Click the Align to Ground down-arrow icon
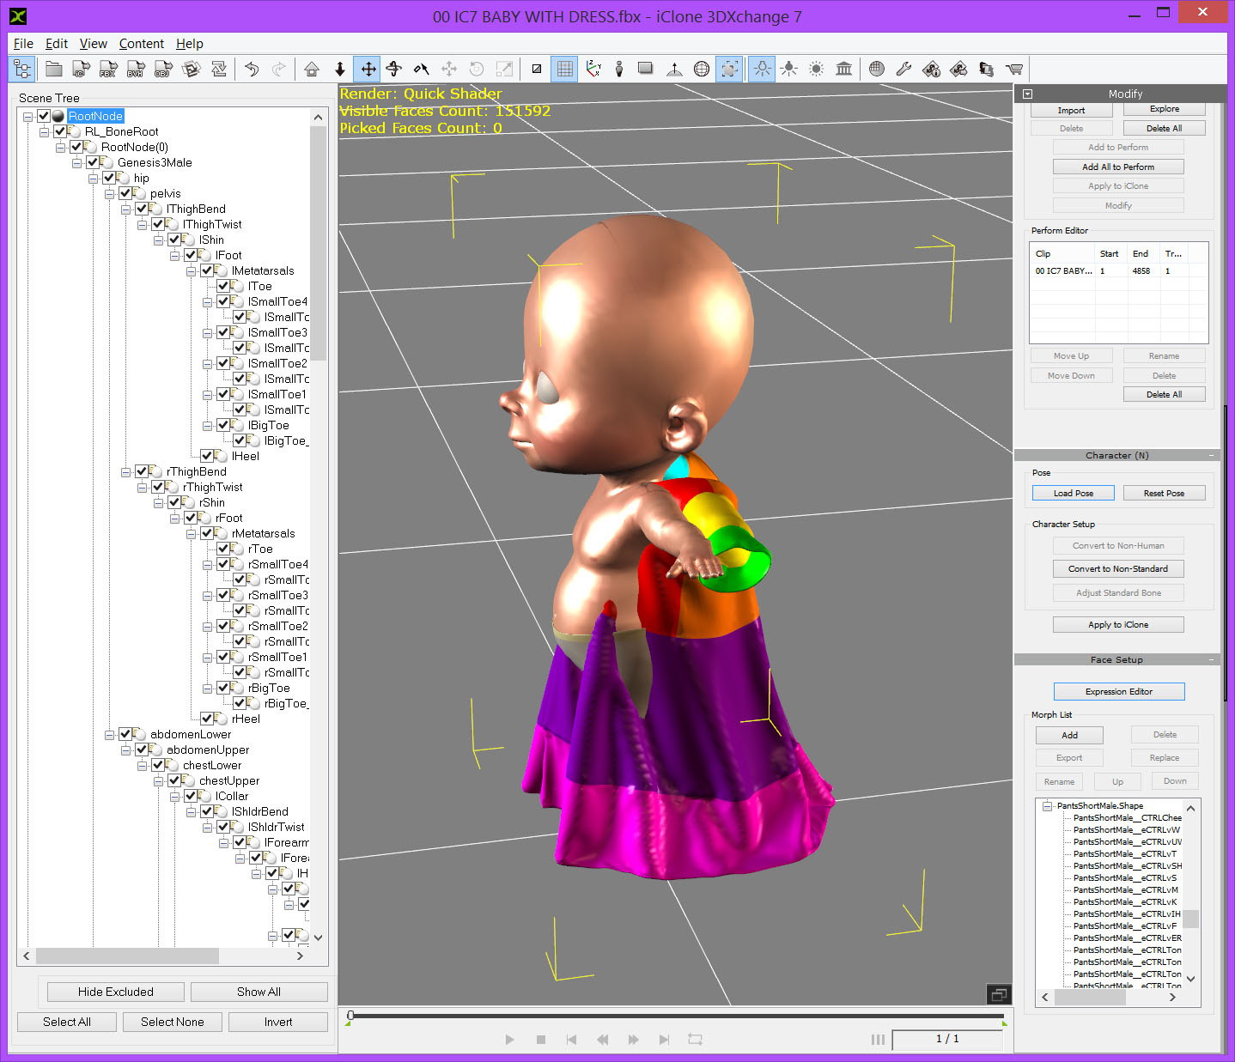 (340, 69)
